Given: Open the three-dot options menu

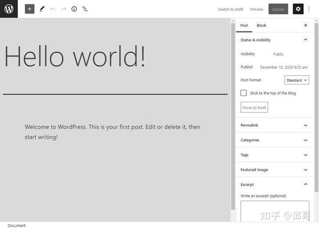Looking at the screenshot, I should click(309, 9).
